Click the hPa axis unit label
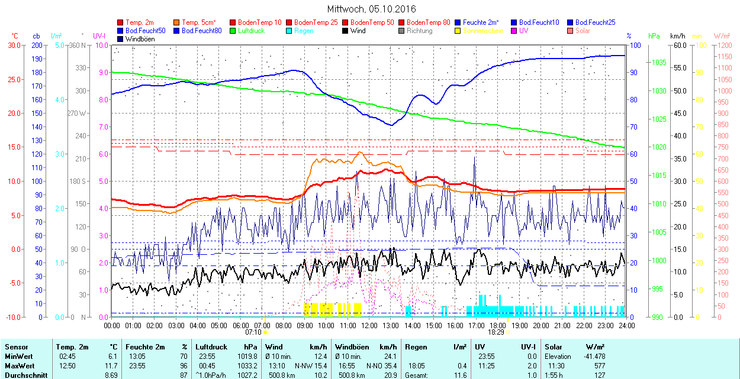740x379 pixels. tap(654, 36)
